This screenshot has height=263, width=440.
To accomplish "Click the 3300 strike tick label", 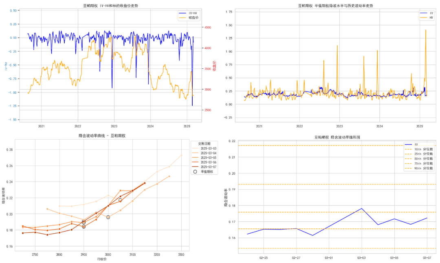I will (181, 254).
